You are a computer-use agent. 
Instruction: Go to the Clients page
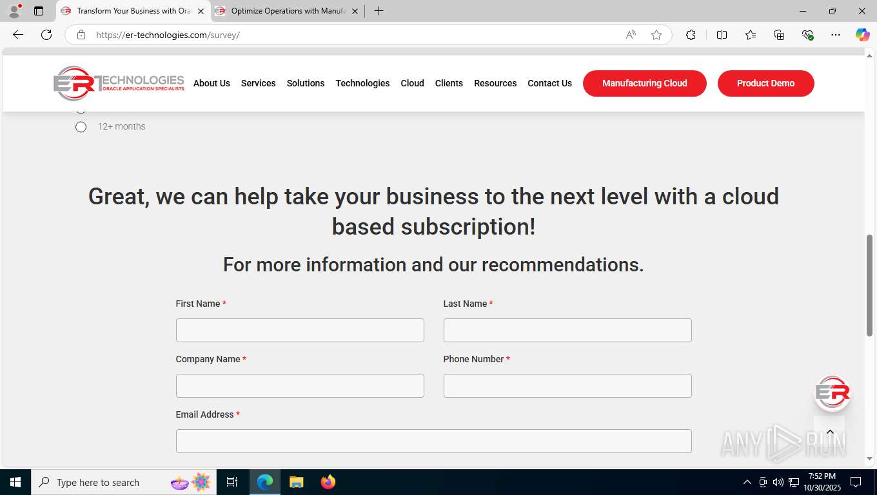click(449, 83)
